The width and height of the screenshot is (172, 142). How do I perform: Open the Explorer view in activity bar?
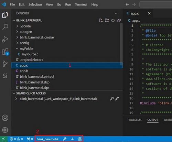pos(5,15)
